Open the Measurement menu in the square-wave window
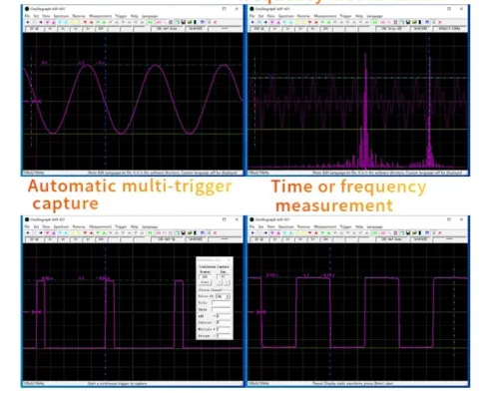The width and height of the screenshot is (499, 393). point(325,226)
